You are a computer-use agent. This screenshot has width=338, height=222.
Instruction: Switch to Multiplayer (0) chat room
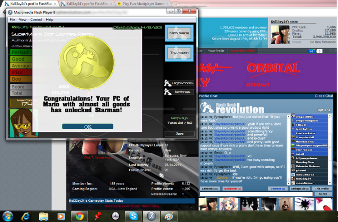(233, 189)
